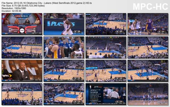Select the thumbnail stamped 00:07:38
Viewport: 170px width, 107px height.
(22, 24)
